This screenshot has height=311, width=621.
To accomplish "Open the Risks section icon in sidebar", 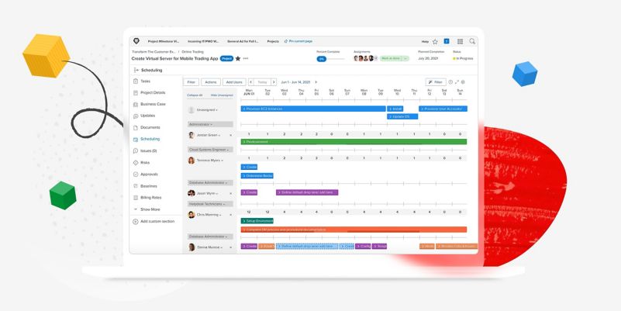I will pyautogui.click(x=136, y=162).
